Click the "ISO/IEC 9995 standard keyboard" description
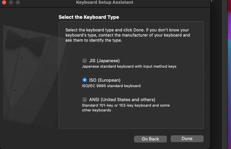Viewport: 231px width, 149px height. point(111,86)
